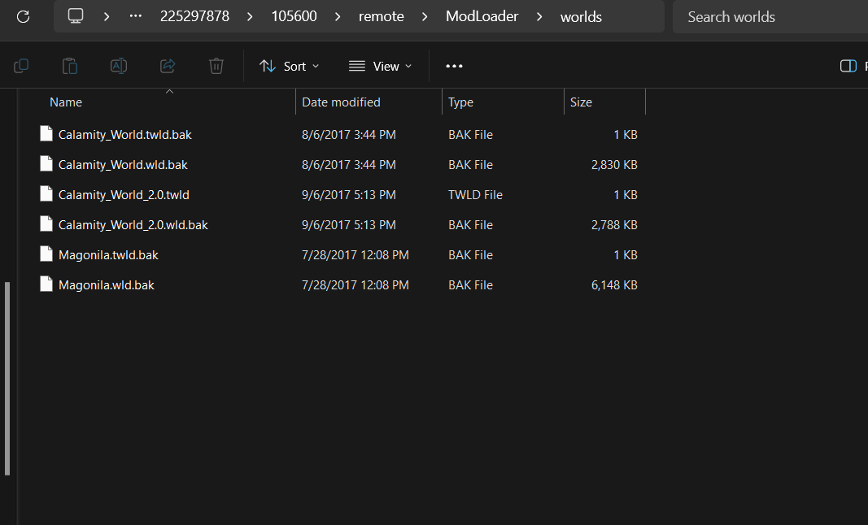The height and width of the screenshot is (525, 868).
Task: Click the Share icon in toolbar
Action: pyautogui.click(x=168, y=66)
